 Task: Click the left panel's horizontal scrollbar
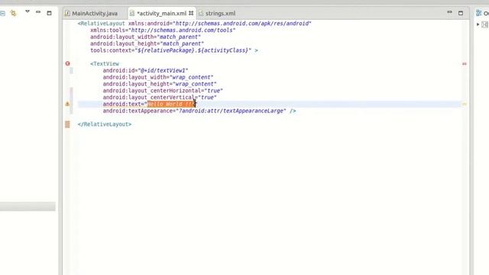(28, 206)
